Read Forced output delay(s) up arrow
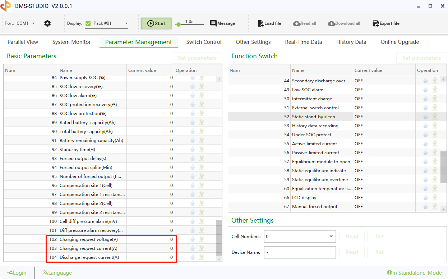This screenshot has width=448, height=279. pyautogui.click(x=193, y=159)
